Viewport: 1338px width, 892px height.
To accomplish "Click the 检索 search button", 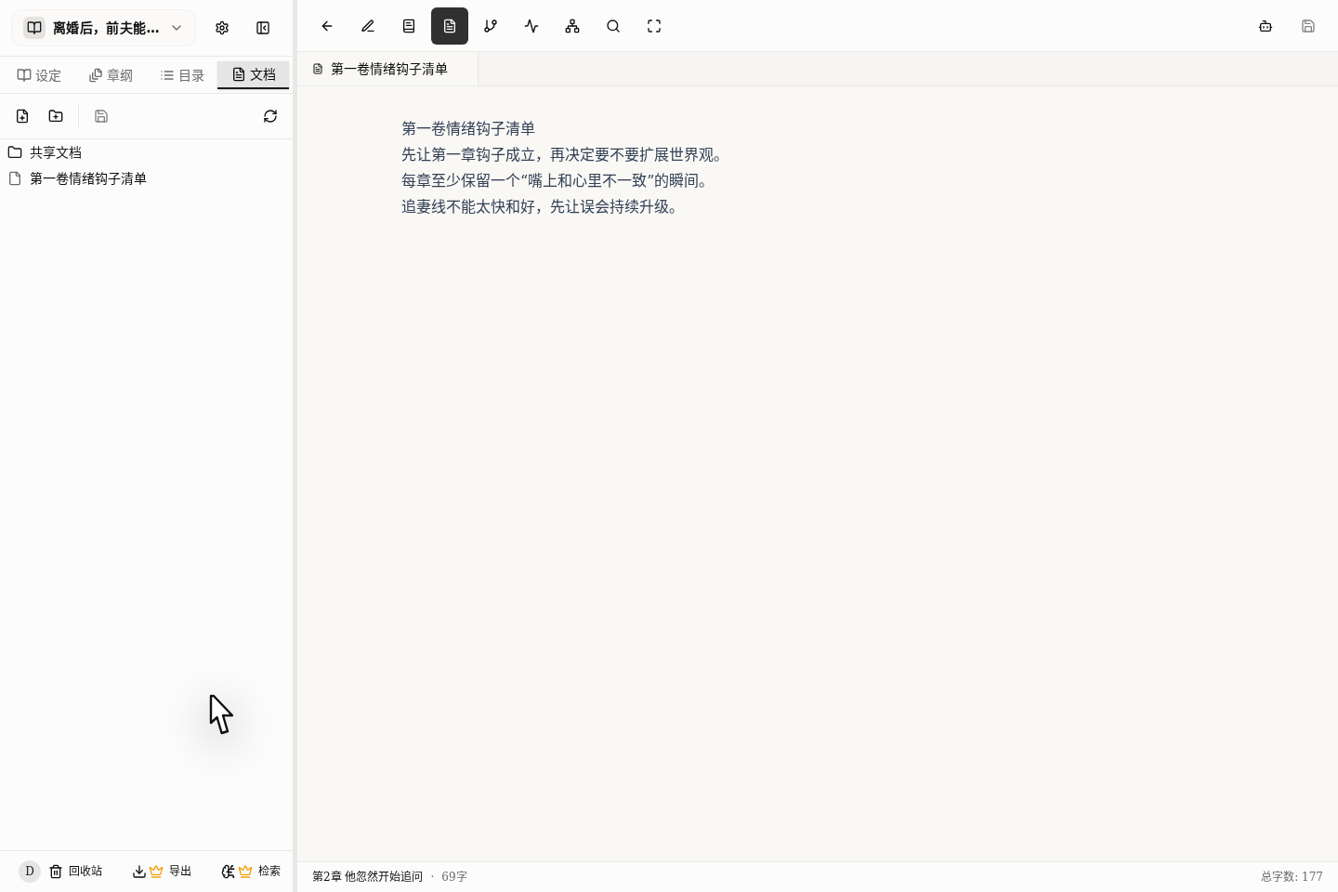I will pyautogui.click(x=251, y=871).
